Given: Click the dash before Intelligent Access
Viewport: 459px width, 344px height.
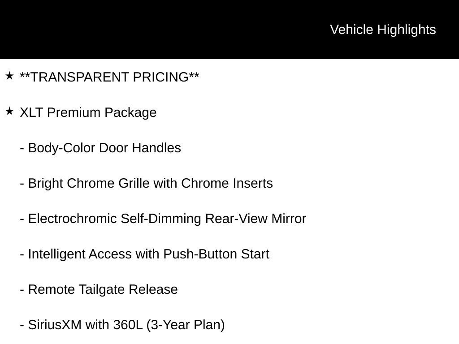Looking at the screenshot, I should (22, 255).
